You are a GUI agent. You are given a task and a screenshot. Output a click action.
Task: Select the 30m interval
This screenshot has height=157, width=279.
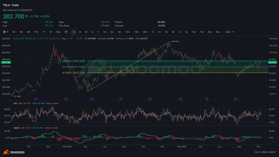click(x=145, y=32)
